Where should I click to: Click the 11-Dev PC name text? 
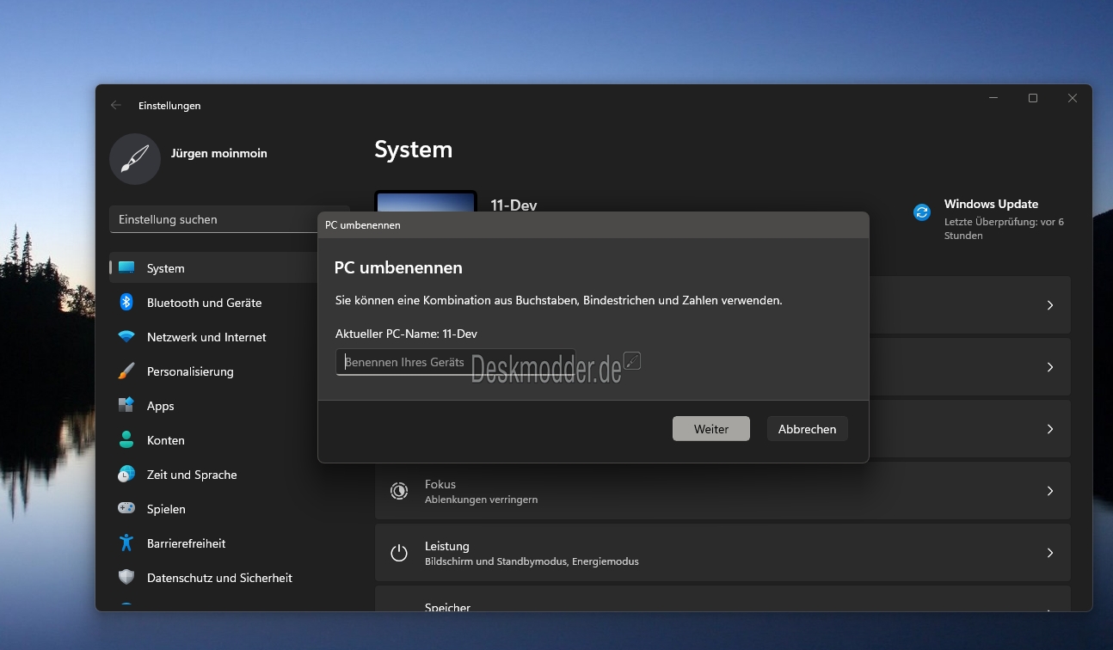coord(513,205)
